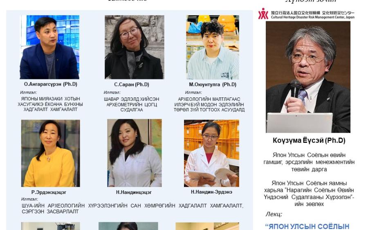Viewport: 368px width, 230px height.
Task: Click the Cultural Heritage Disaster Risk Management Center logo
Action: [306, 14]
